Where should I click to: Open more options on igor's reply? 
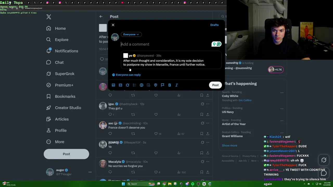tap(208, 104)
